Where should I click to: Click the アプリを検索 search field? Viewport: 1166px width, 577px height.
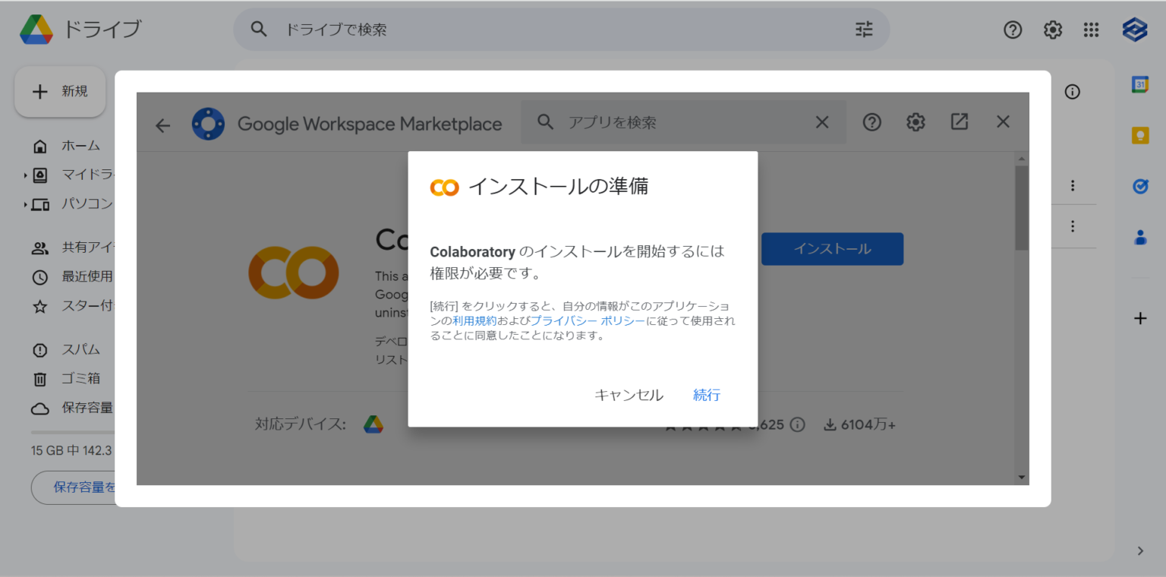pos(683,122)
